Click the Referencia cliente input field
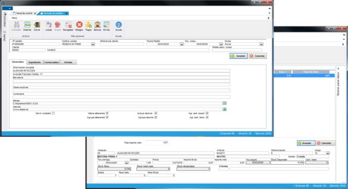The width and height of the screenshot is (348, 189). (121, 44)
